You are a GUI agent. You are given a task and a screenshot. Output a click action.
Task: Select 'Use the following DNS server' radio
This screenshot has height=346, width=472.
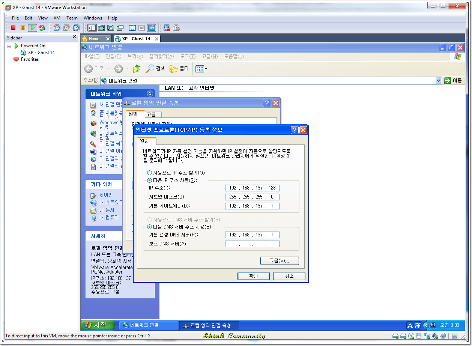pos(150,227)
